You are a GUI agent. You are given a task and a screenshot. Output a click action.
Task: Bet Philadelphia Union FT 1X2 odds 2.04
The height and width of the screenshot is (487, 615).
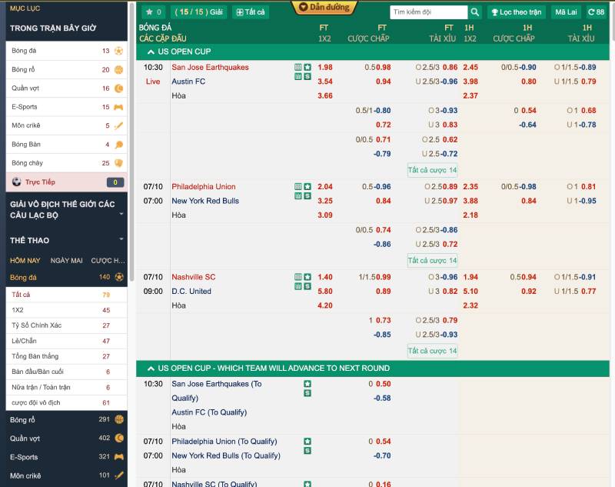(325, 186)
